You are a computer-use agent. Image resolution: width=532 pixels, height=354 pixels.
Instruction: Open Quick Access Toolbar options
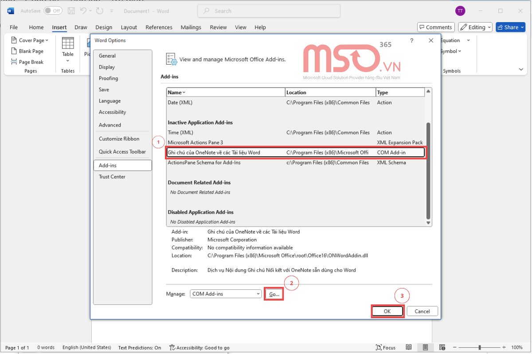tap(123, 151)
